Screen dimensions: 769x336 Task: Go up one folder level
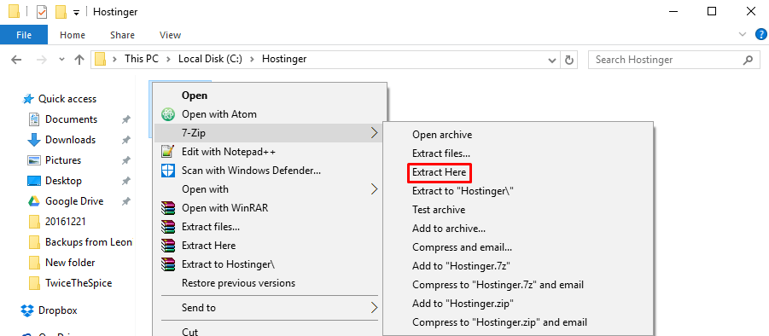79,60
